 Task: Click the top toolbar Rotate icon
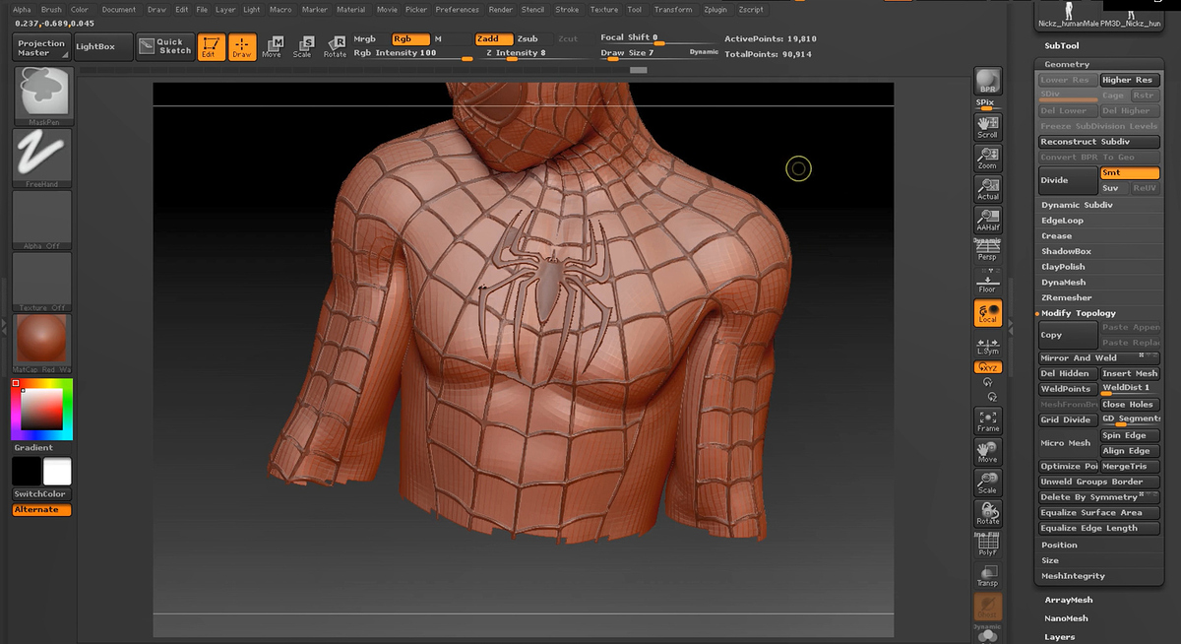335,46
